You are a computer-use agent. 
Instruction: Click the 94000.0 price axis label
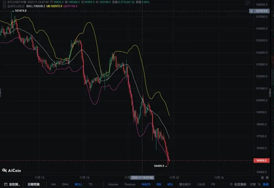coord(261,172)
